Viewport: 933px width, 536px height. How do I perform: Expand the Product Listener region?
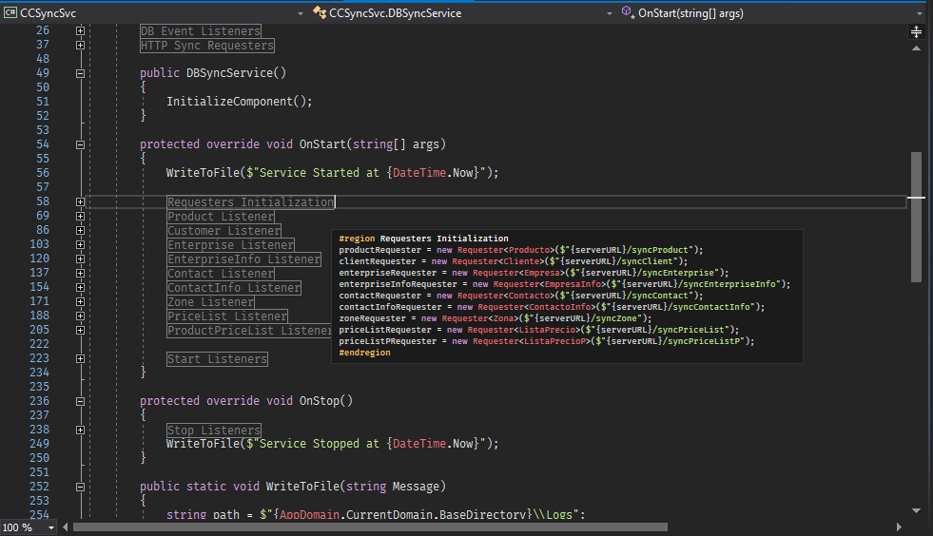(80, 216)
